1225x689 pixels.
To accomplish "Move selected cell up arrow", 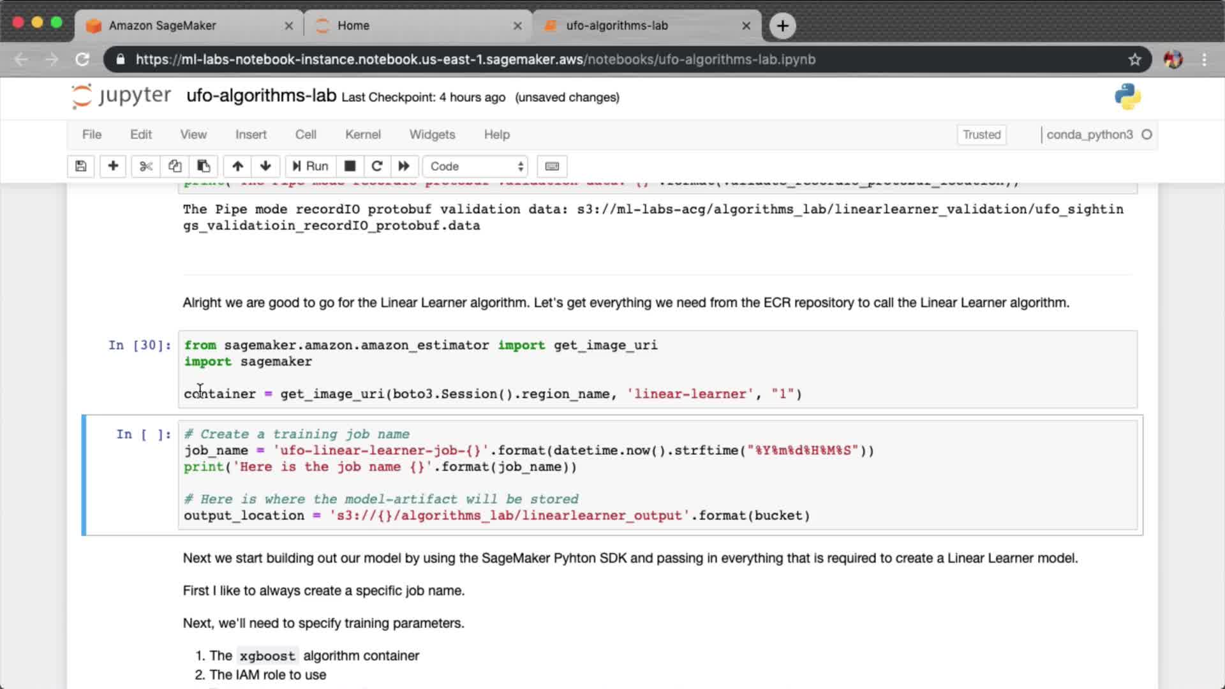I will [237, 167].
